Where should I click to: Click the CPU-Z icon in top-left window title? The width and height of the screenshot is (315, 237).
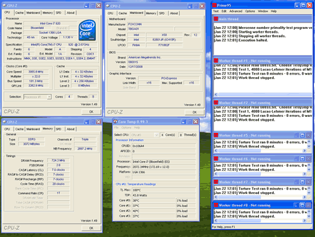click(4, 5)
